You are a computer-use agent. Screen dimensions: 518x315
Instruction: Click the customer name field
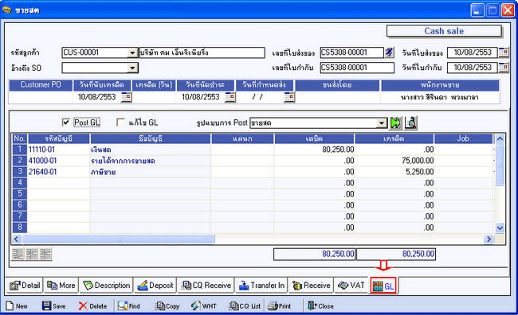pyautogui.click(x=202, y=52)
